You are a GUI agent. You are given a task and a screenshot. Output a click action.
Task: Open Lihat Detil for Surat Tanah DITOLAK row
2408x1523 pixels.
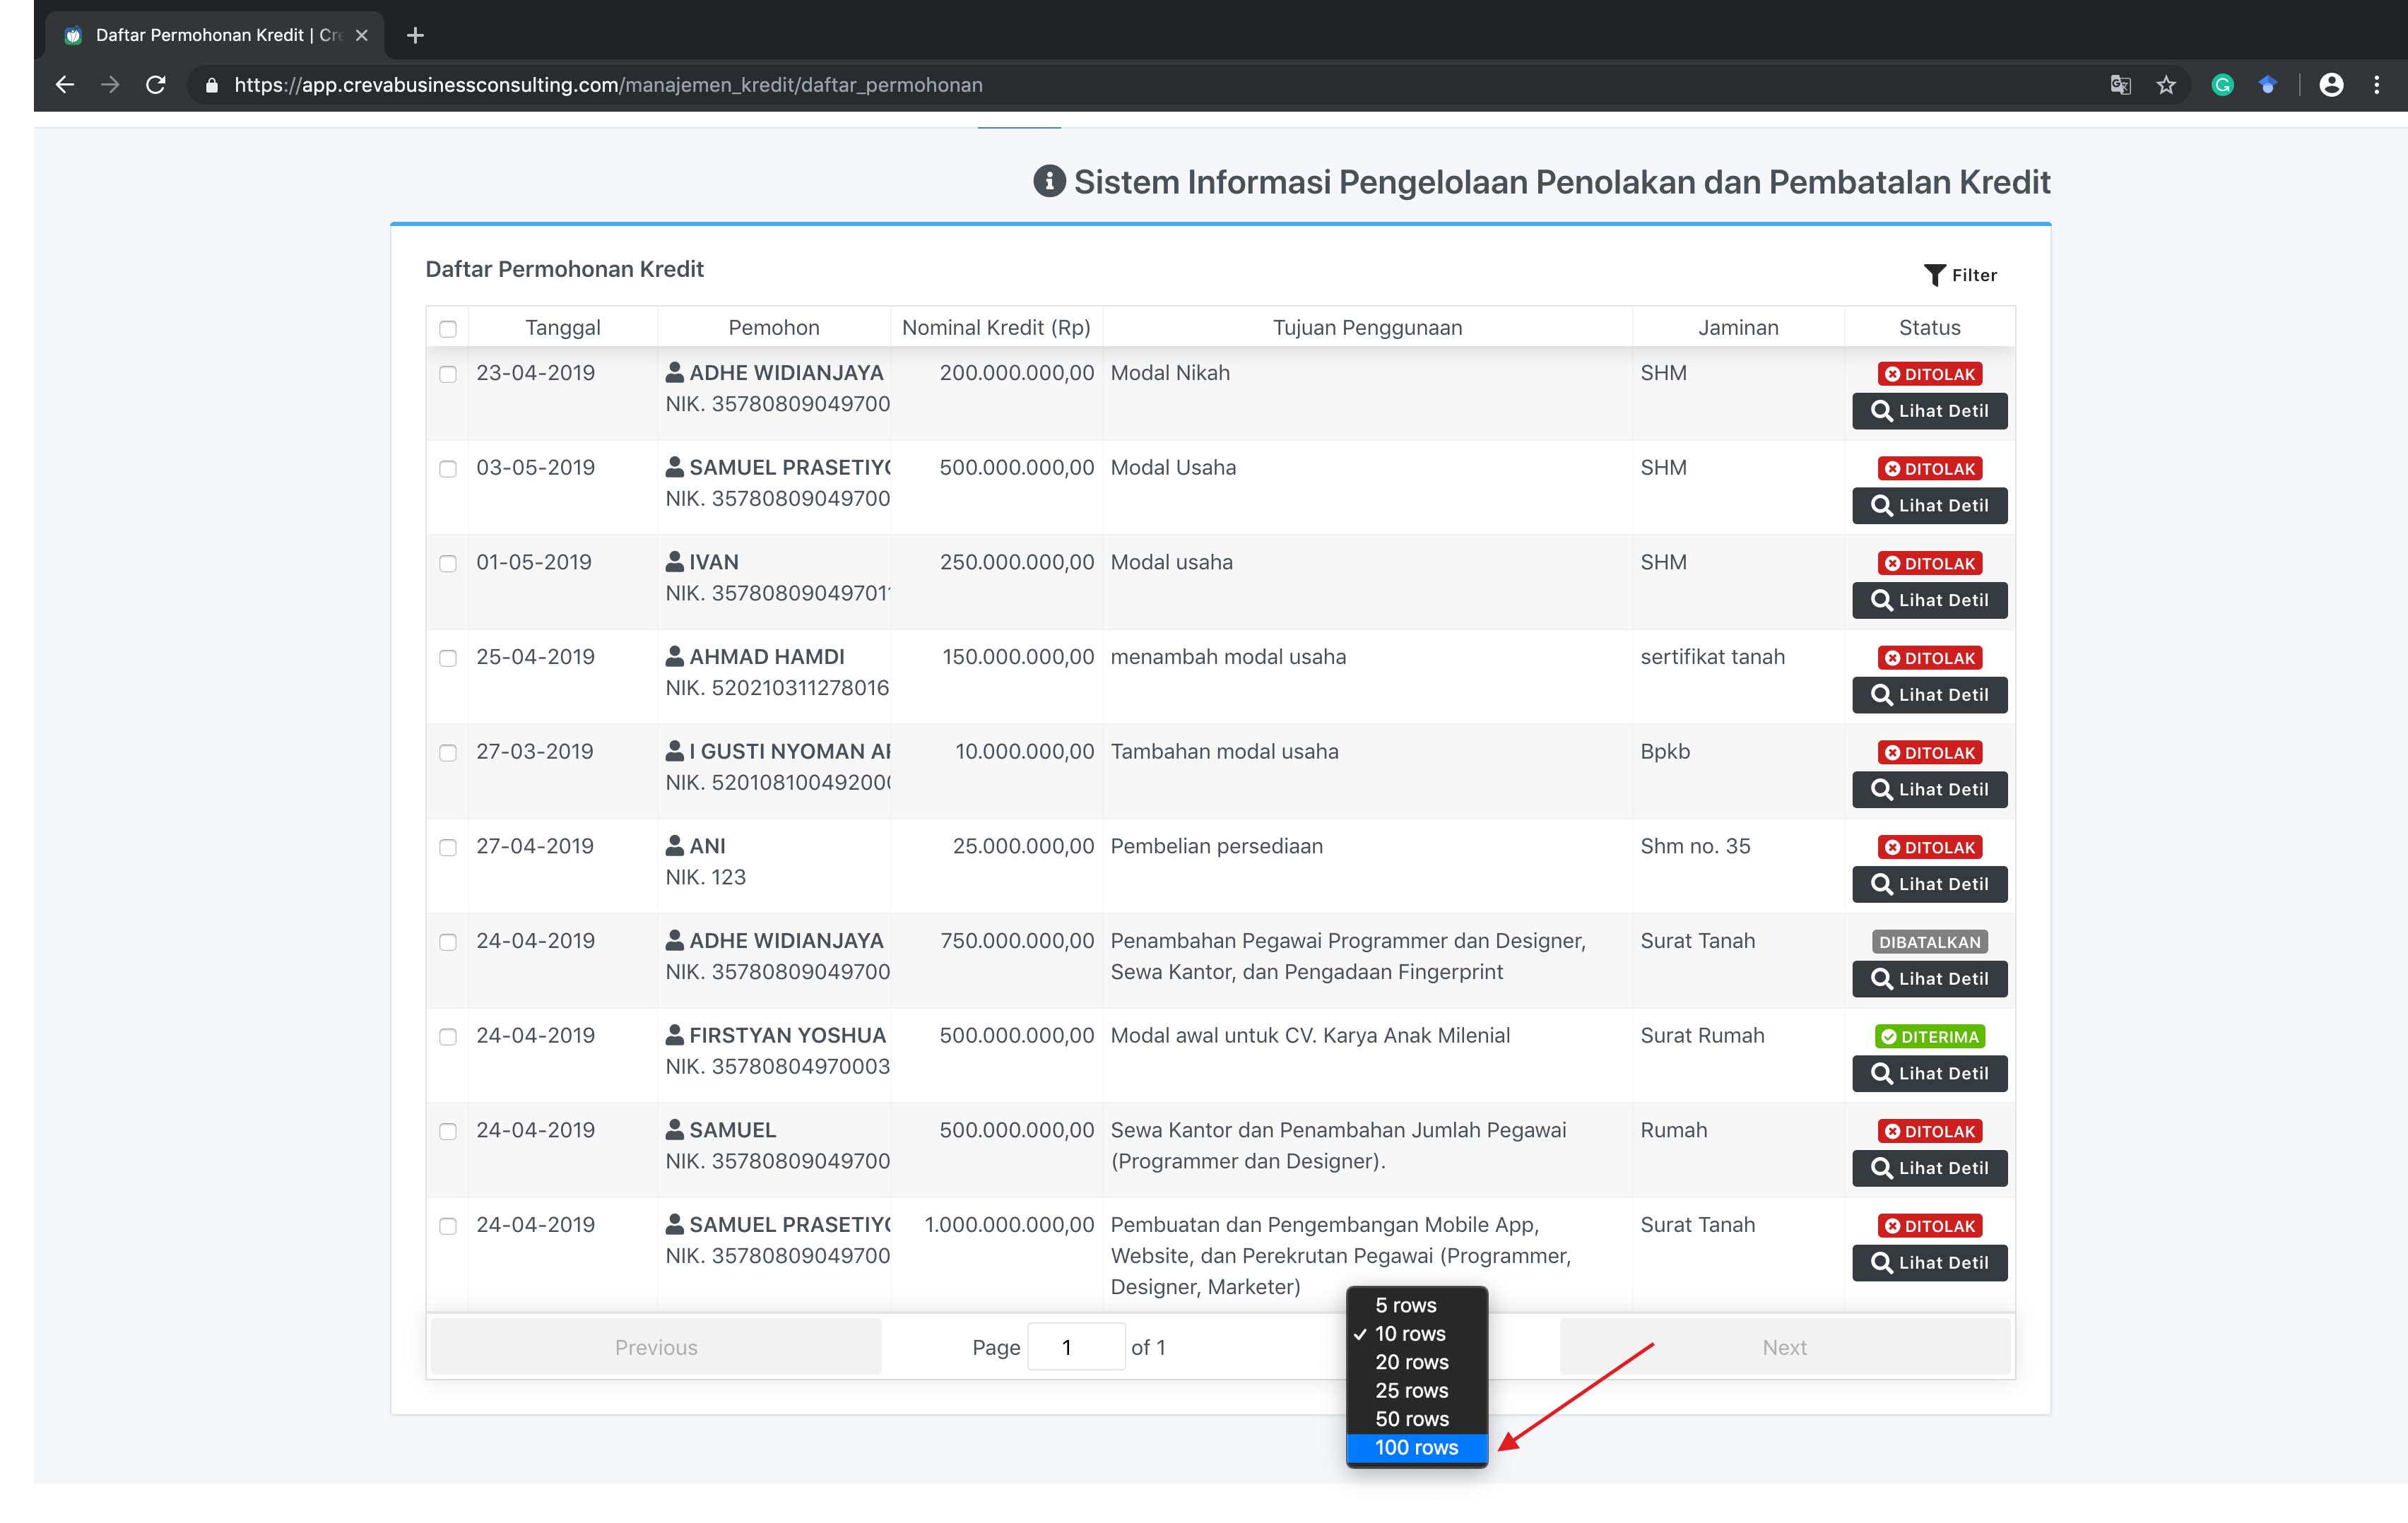[1929, 1263]
